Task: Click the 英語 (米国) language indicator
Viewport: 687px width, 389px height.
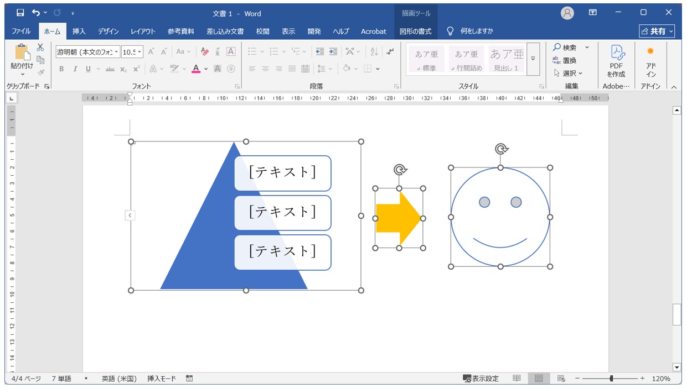Action: [x=119, y=379]
